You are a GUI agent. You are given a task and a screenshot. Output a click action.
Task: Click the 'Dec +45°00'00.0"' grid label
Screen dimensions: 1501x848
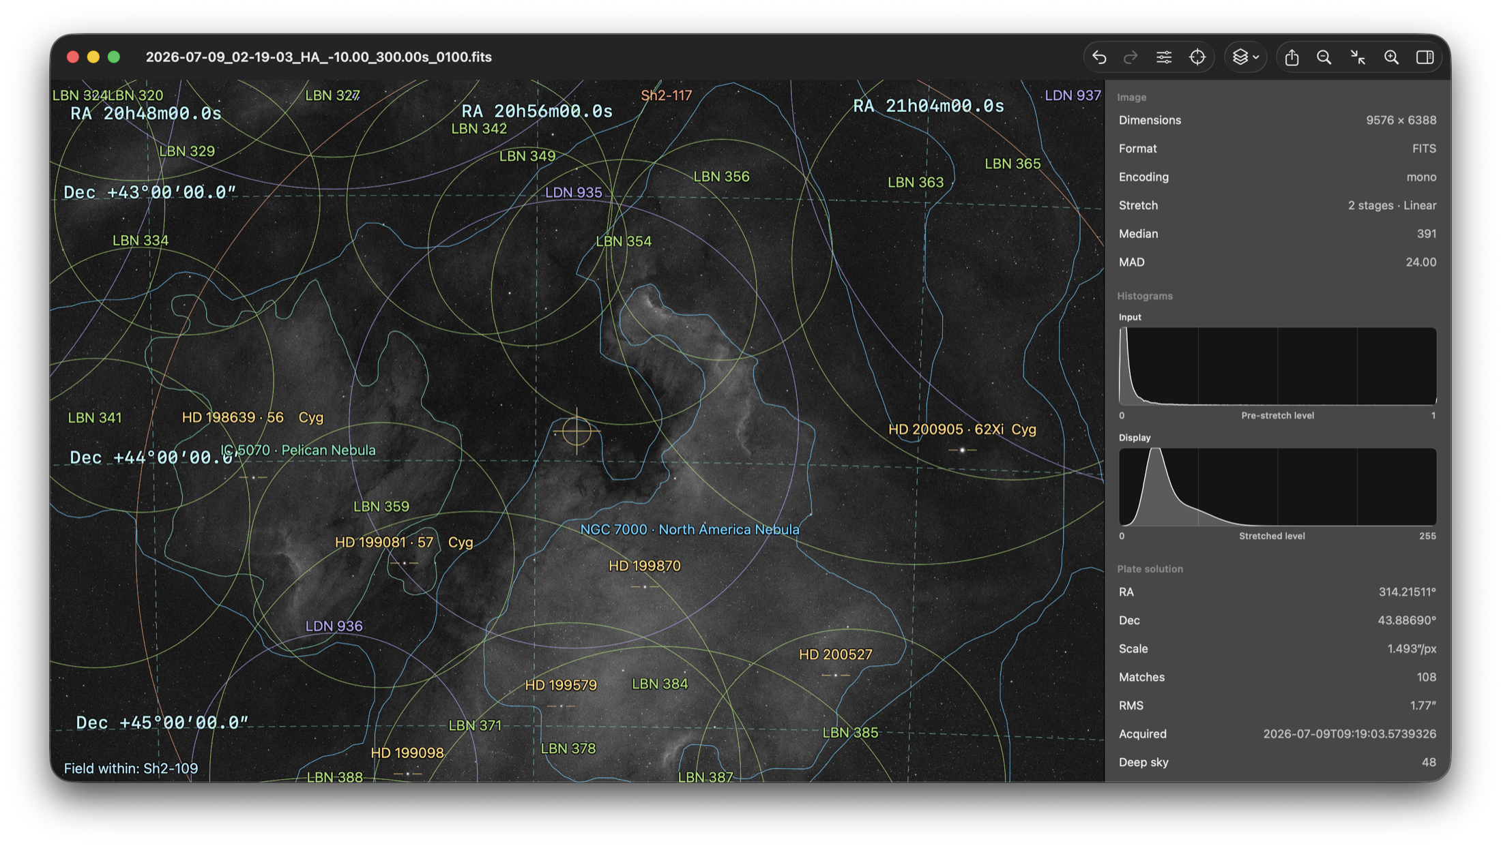coord(162,723)
